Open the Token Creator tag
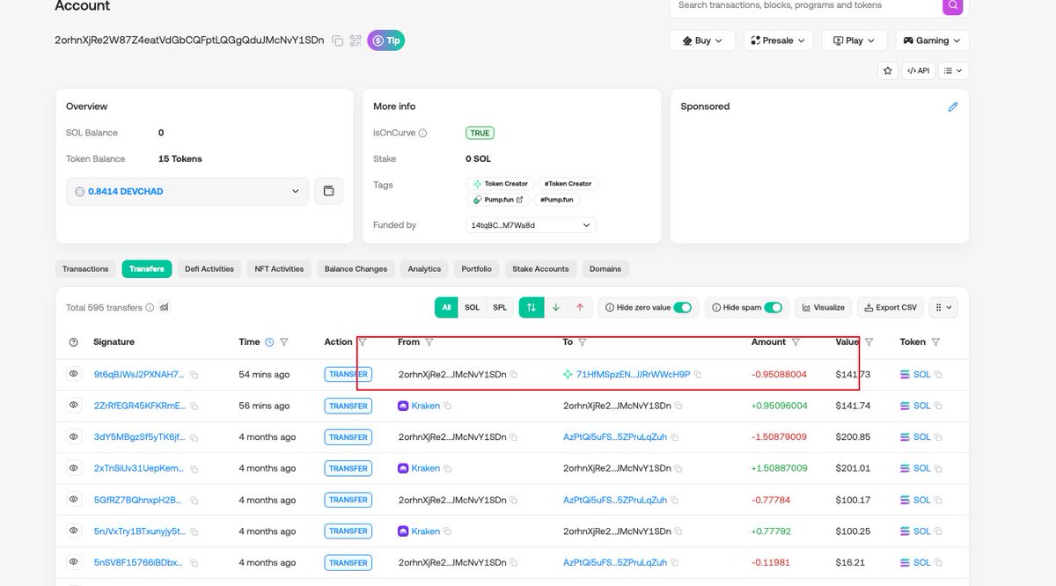Image resolution: width=1056 pixels, height=586 pixels. coord(500,184)
